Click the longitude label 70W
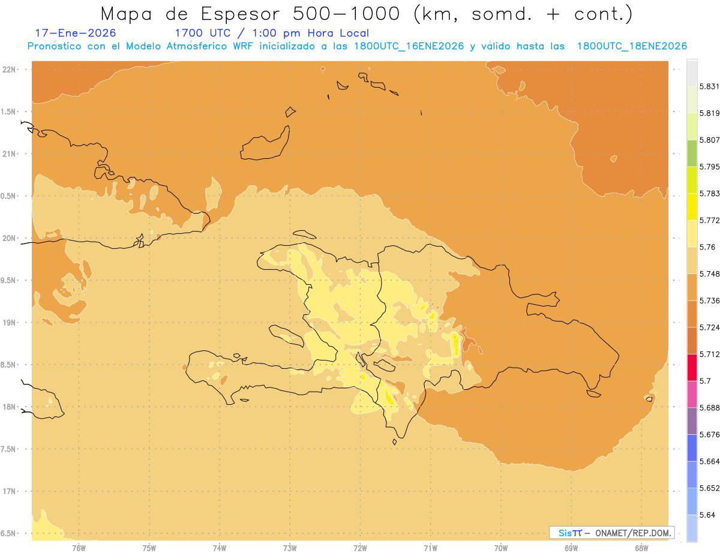The height and width of the screenshot is (556, 720). click(x=501, y=548)
